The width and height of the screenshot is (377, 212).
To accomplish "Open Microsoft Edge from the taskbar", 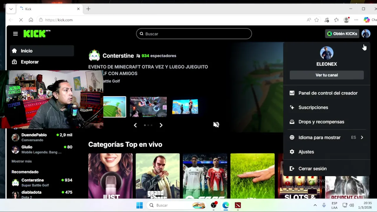I will point(226,205).
